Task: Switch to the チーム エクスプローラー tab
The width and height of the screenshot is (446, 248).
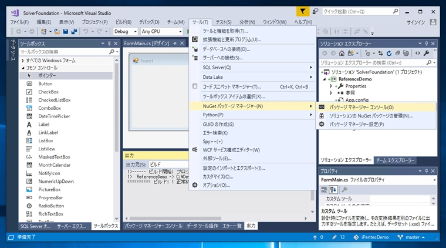Action: click(x=395, y=160)
